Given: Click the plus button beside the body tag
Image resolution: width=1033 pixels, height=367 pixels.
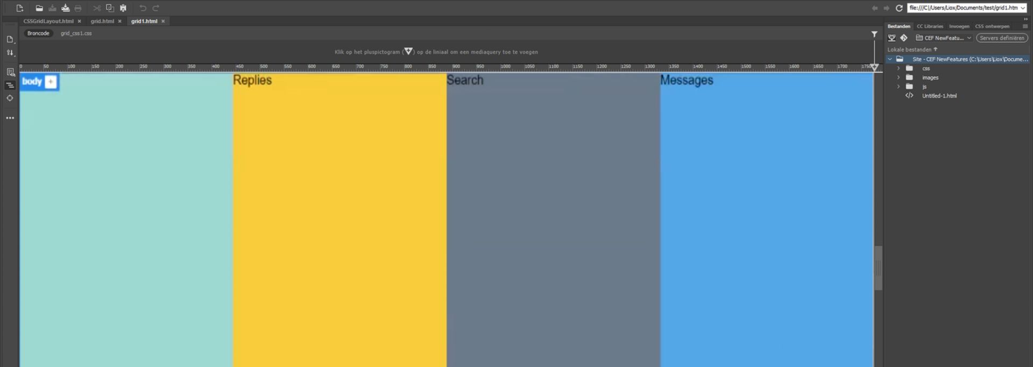Looking at the screenshot, I should 51,82.
